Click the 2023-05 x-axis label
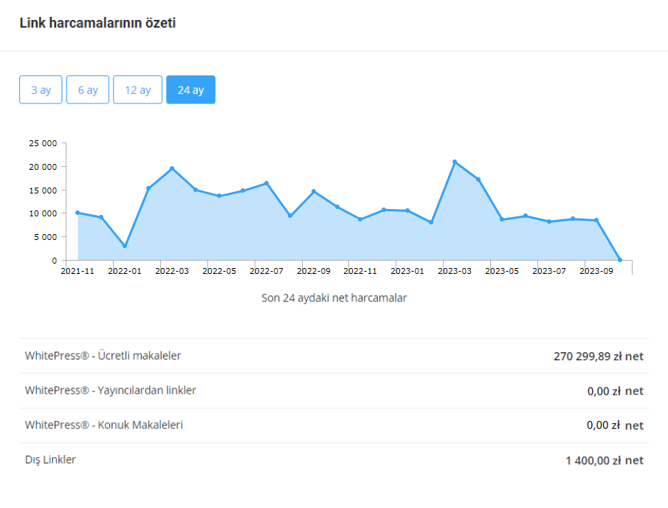This screenshot has height=508, width=668. [502, 271]
